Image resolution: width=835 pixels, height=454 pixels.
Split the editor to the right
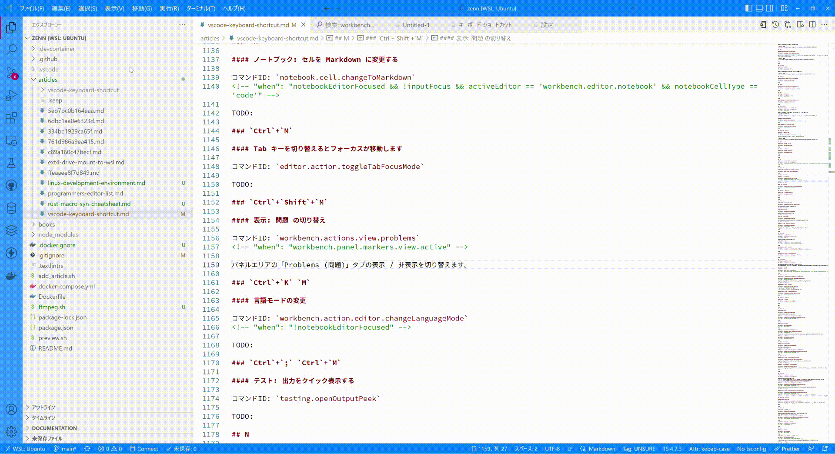(812, 25)
